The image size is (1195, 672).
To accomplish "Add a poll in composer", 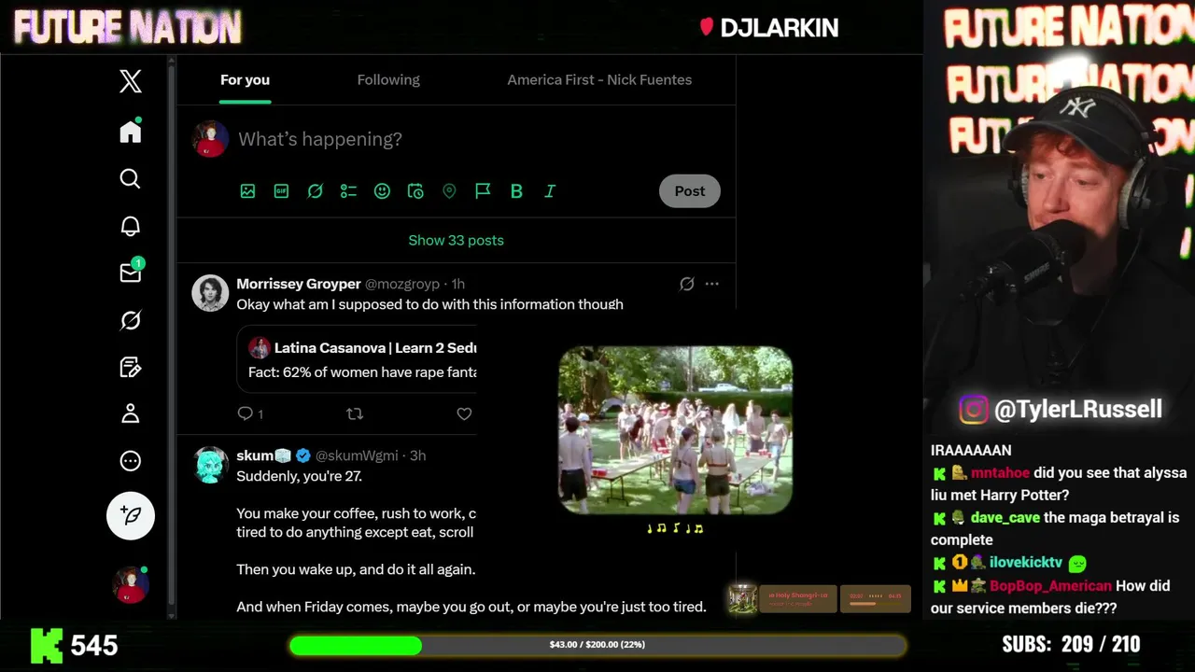I will (348, 190).
